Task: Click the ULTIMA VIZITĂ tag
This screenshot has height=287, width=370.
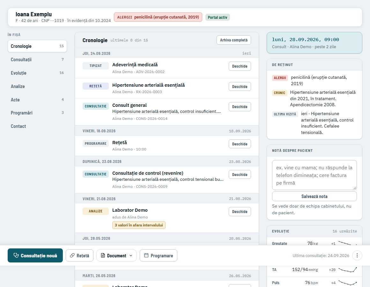Action: coord(285,114)
